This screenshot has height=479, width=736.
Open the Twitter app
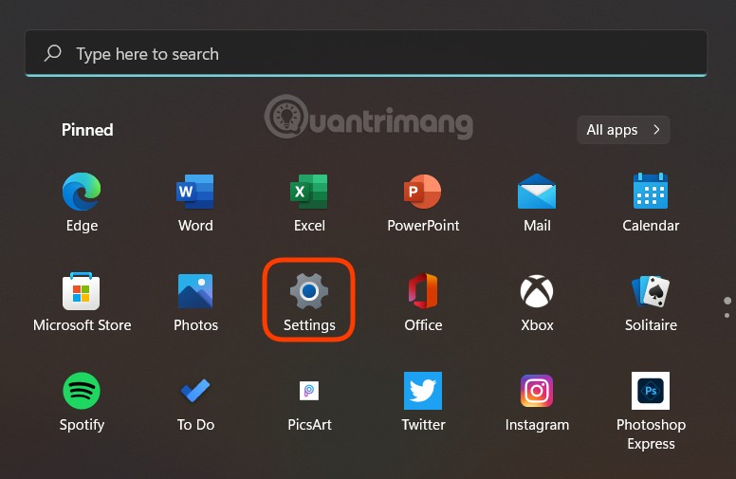(423, 391)
